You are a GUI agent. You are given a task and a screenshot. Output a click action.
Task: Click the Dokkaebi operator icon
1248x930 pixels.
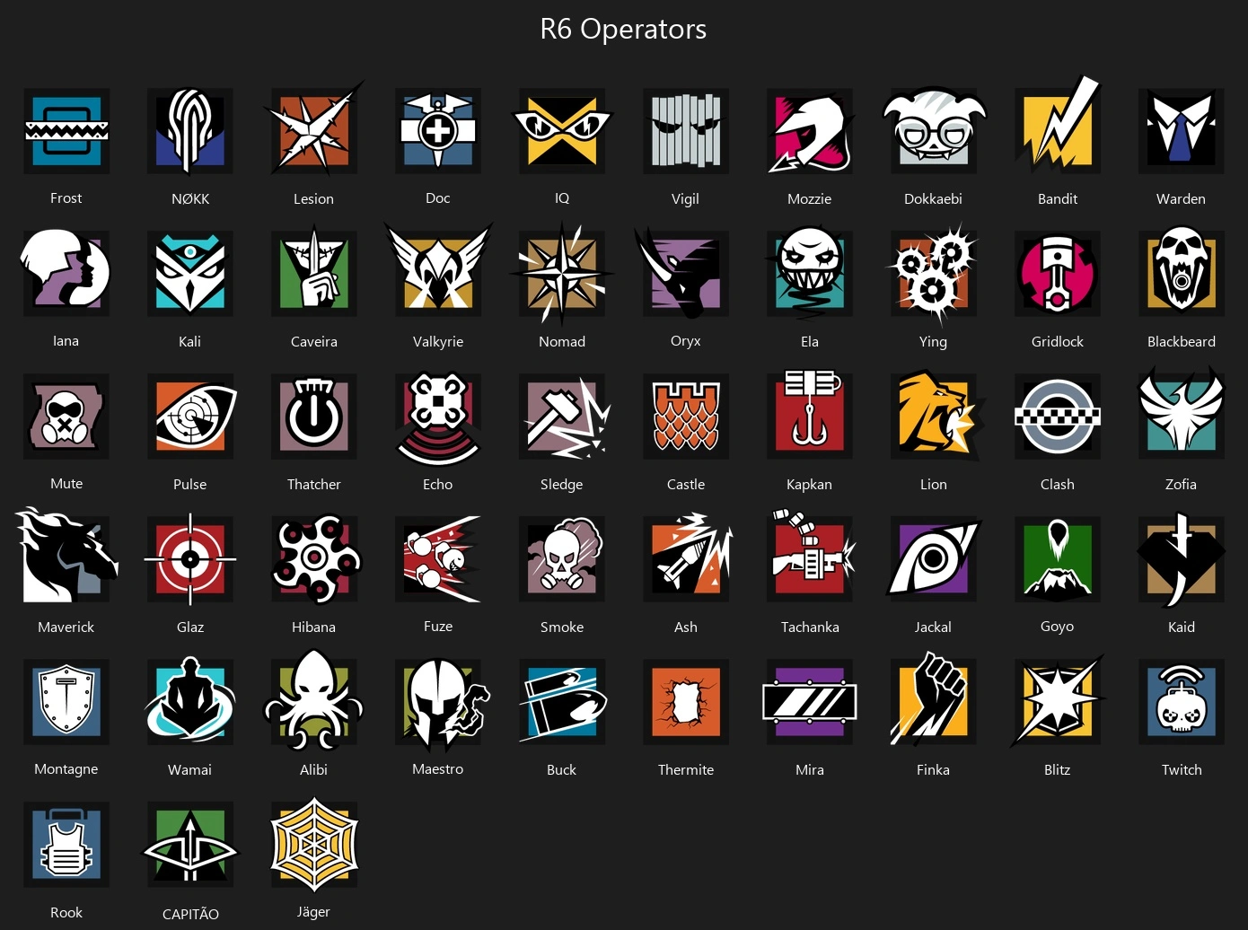click(x=934, y=131)
